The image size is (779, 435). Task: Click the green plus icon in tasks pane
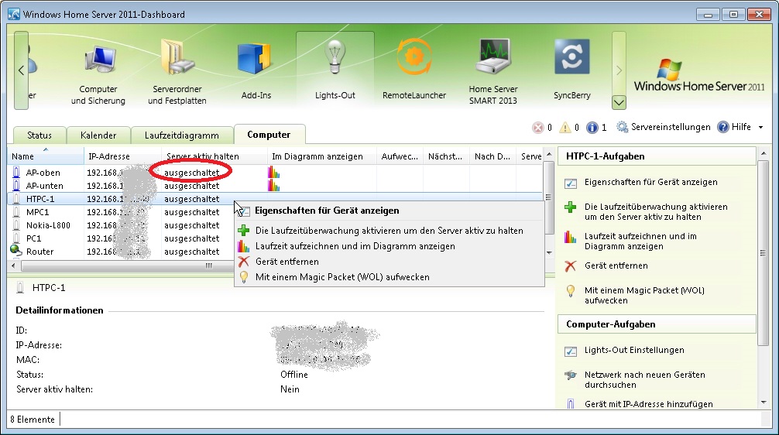[x=571, y=207]
